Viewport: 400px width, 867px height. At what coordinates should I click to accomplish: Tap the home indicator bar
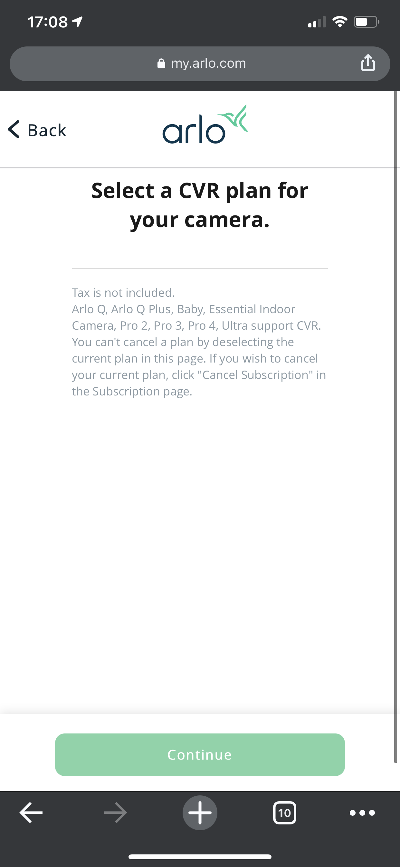pyautogui.click(x=200, y=857)
